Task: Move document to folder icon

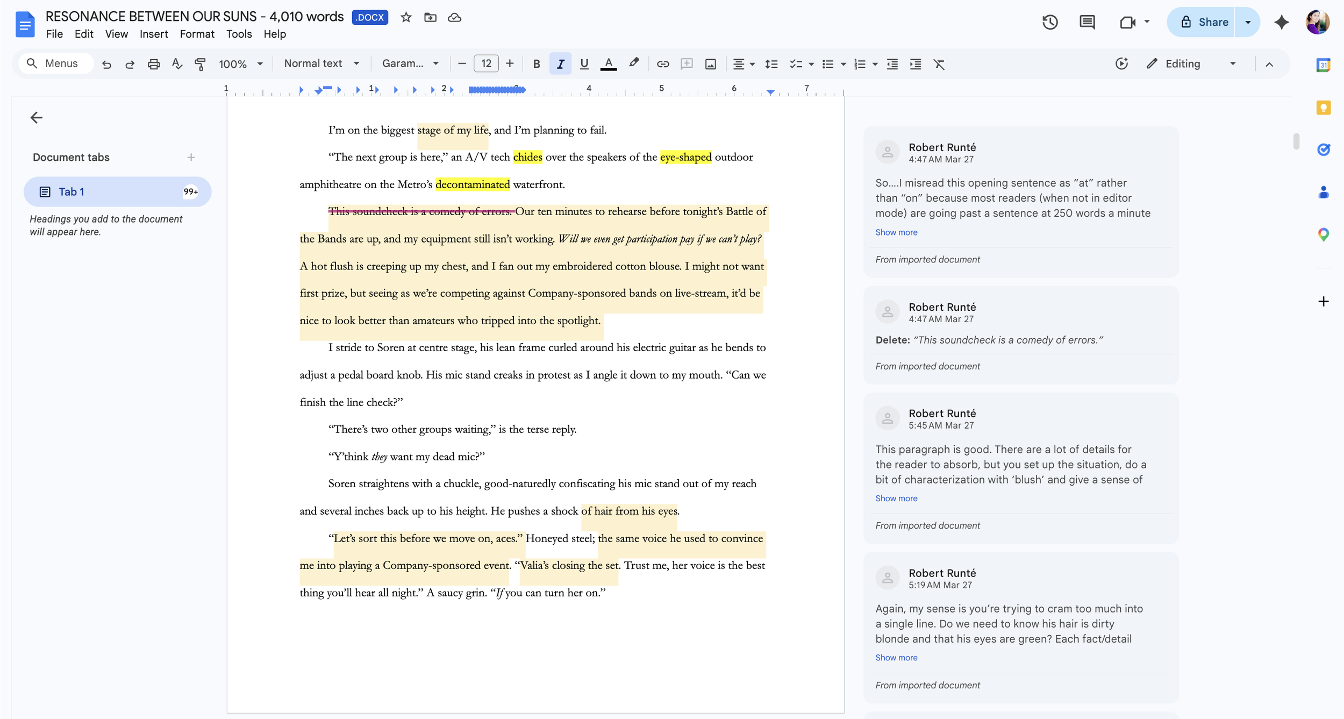Action: coord(430,17)
